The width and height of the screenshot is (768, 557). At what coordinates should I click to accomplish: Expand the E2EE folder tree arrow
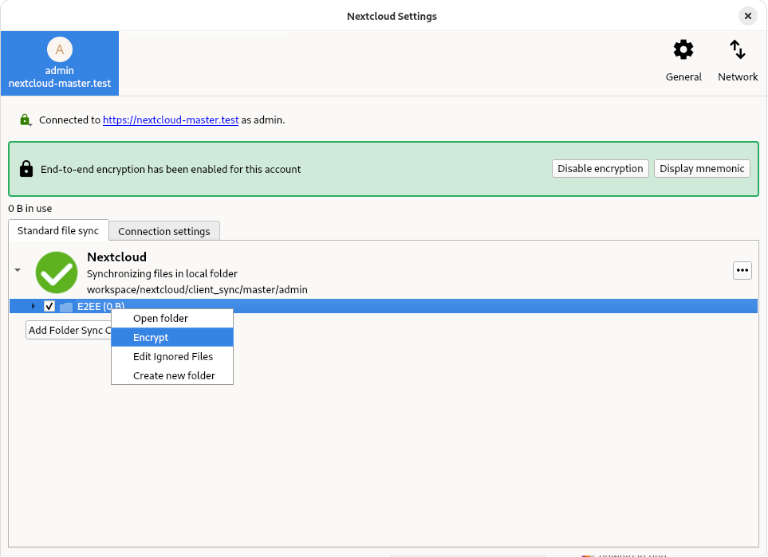pyautogui.click(x=33, y=306)
